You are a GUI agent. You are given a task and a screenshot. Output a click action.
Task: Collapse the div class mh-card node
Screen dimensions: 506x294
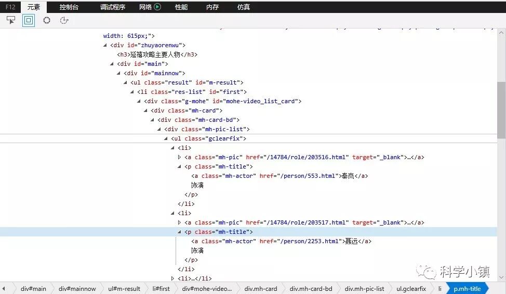coord(145,110)
